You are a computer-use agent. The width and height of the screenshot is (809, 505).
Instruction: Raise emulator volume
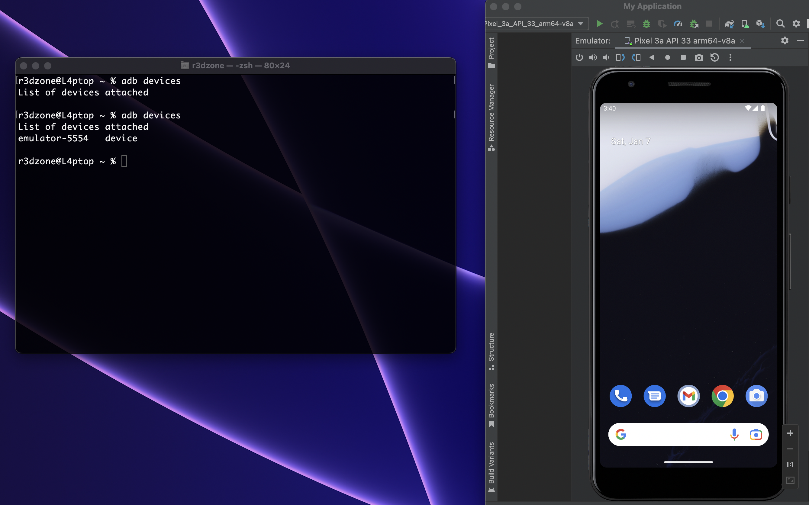tap(593, 58)
